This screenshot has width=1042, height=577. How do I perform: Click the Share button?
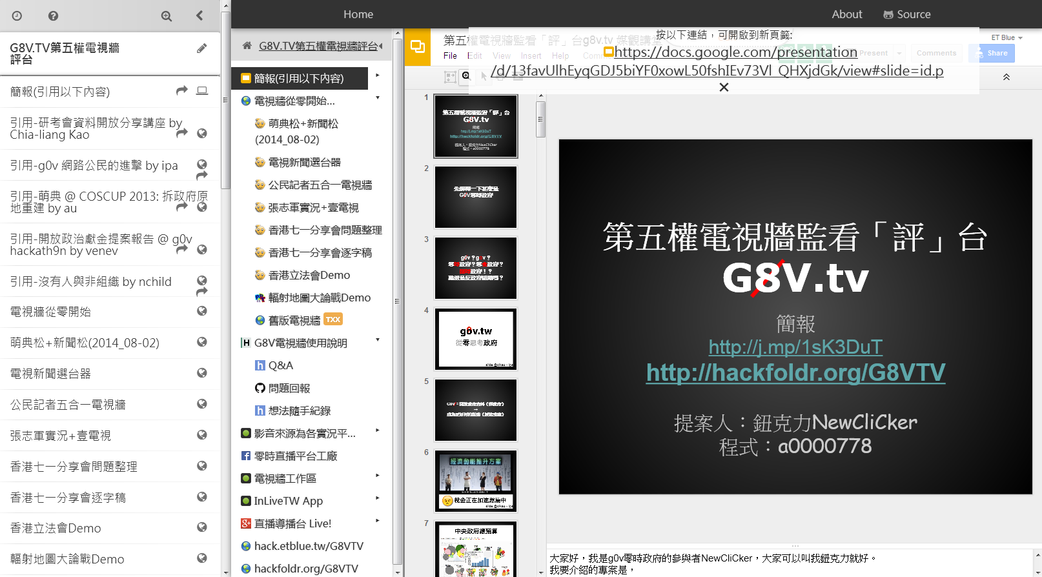tap(992, 54)
